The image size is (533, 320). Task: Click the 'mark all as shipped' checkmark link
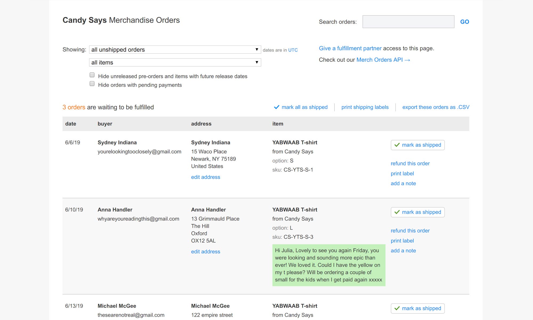301,107
